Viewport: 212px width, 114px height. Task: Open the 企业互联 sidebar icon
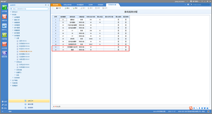click(4, 44)
